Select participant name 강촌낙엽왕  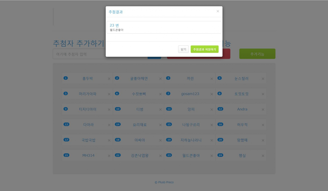pyautogui.click(x=140, y=155)
